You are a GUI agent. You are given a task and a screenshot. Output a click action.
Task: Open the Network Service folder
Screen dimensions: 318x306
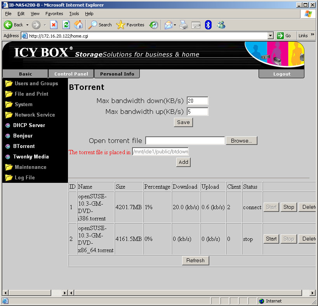coord(30,115)
